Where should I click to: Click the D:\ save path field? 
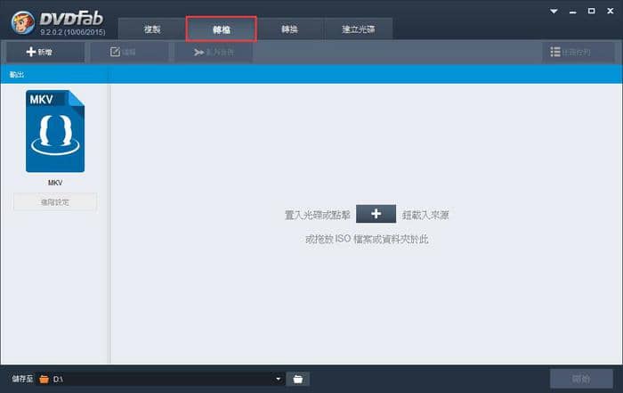(162, 379)
